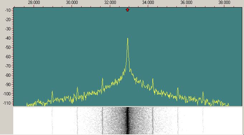244x135 pixels.
Task: Click the 36.000 frequency scale label
Action: click(186, 2)
